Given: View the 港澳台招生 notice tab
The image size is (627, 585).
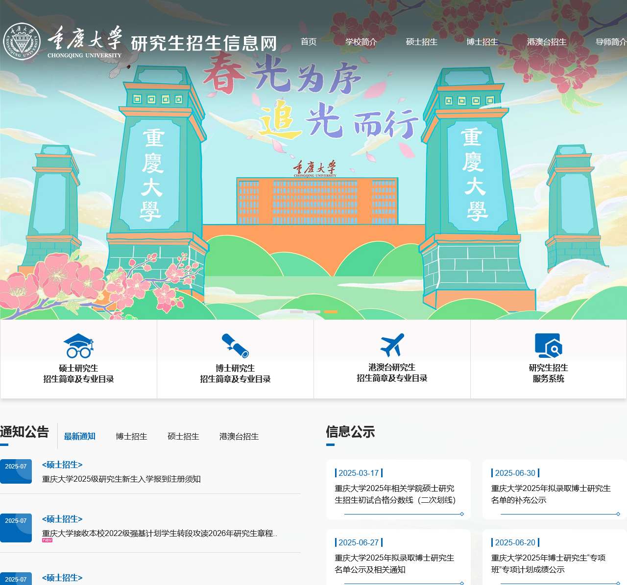Looking at the screenshot, I should [239, 437].
